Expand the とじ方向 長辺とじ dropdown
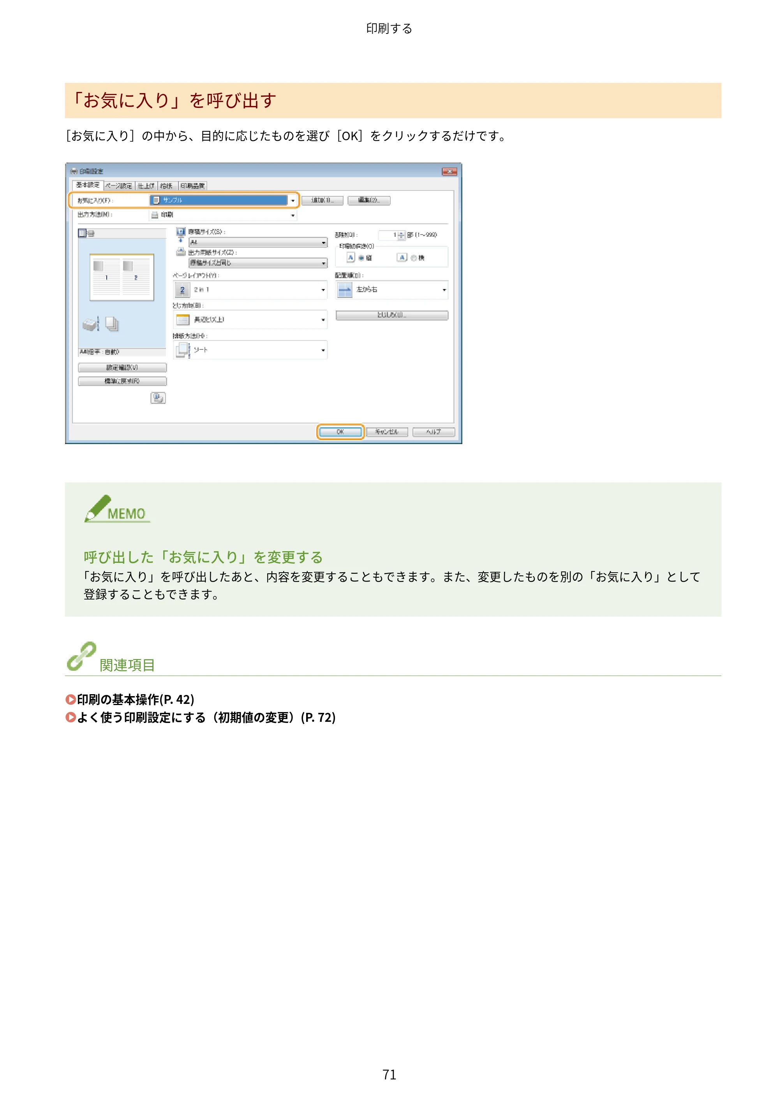The width and height of the screenshot is (779, 1102). (250, 320)
